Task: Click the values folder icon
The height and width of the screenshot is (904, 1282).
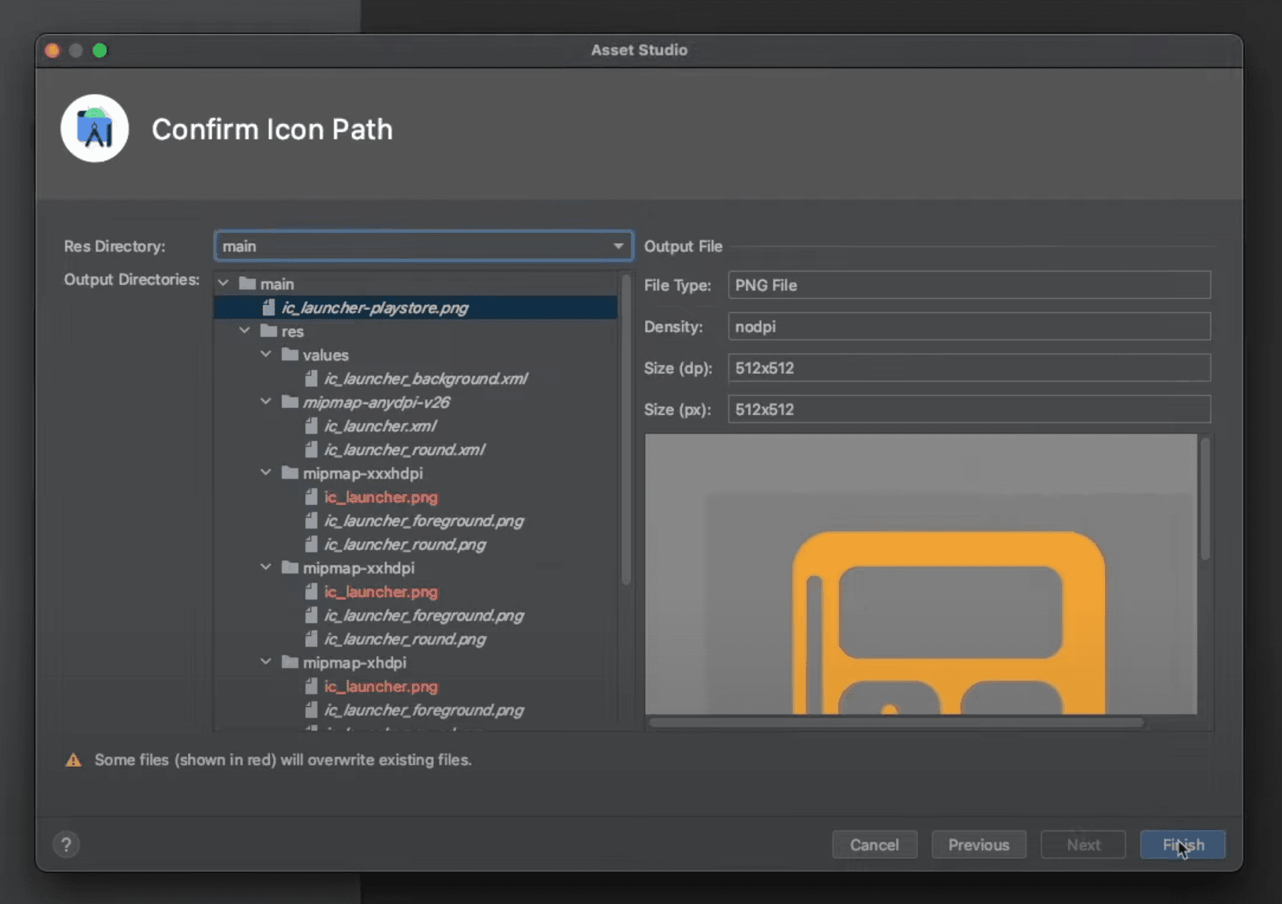Action: (x=291, y=355)
